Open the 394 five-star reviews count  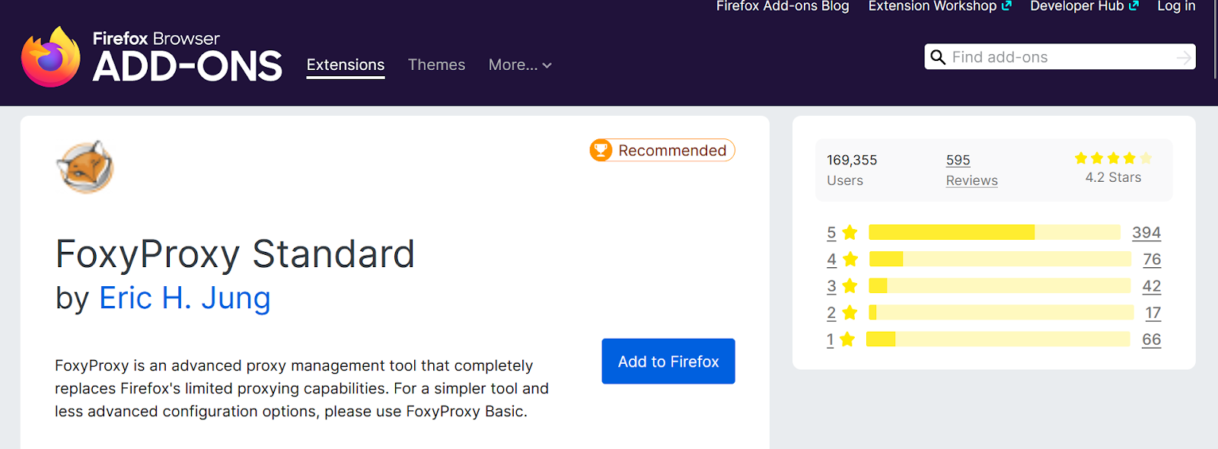1146,232
